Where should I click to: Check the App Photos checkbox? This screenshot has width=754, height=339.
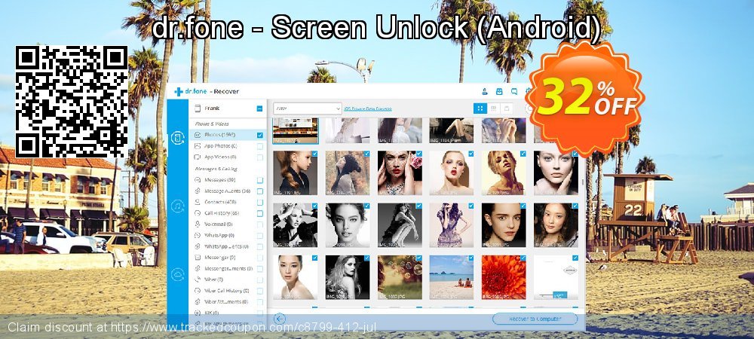pos(259,146)
